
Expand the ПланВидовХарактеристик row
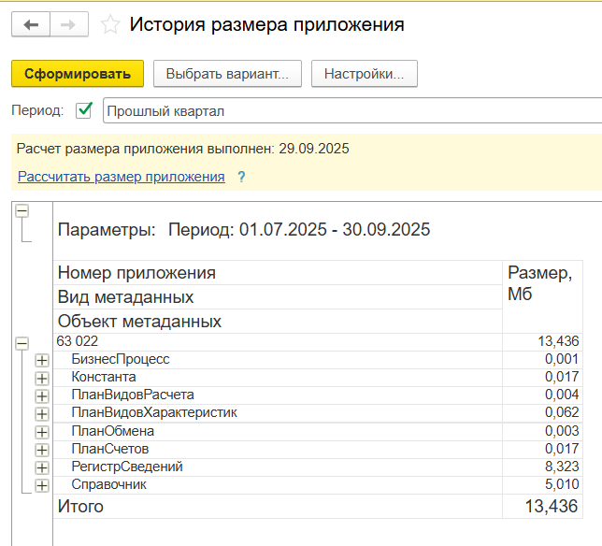tap(41, 413)
